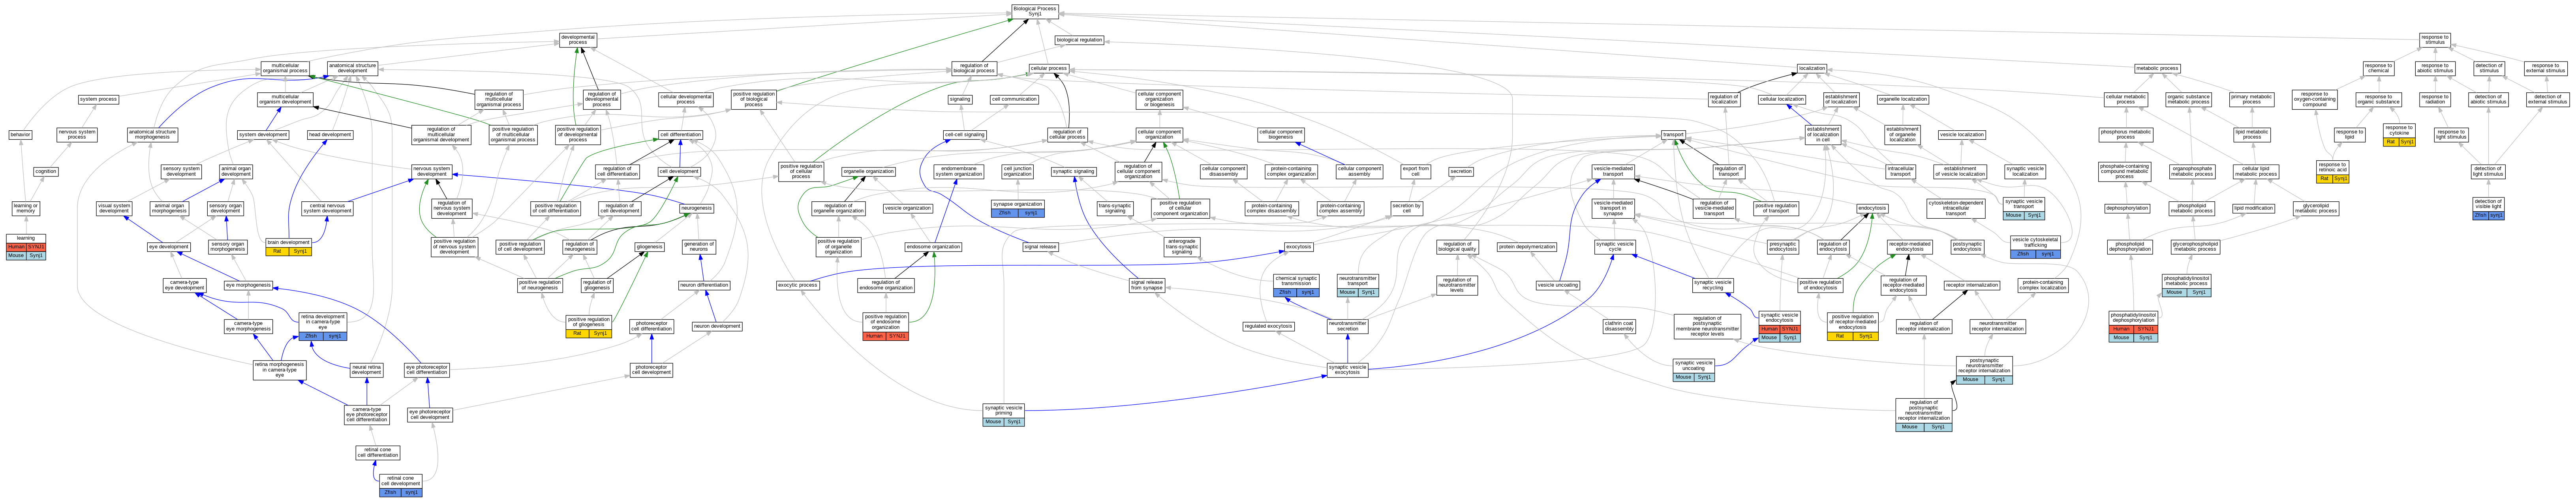Select the 'receptor internalization' node

(1971, 285)
